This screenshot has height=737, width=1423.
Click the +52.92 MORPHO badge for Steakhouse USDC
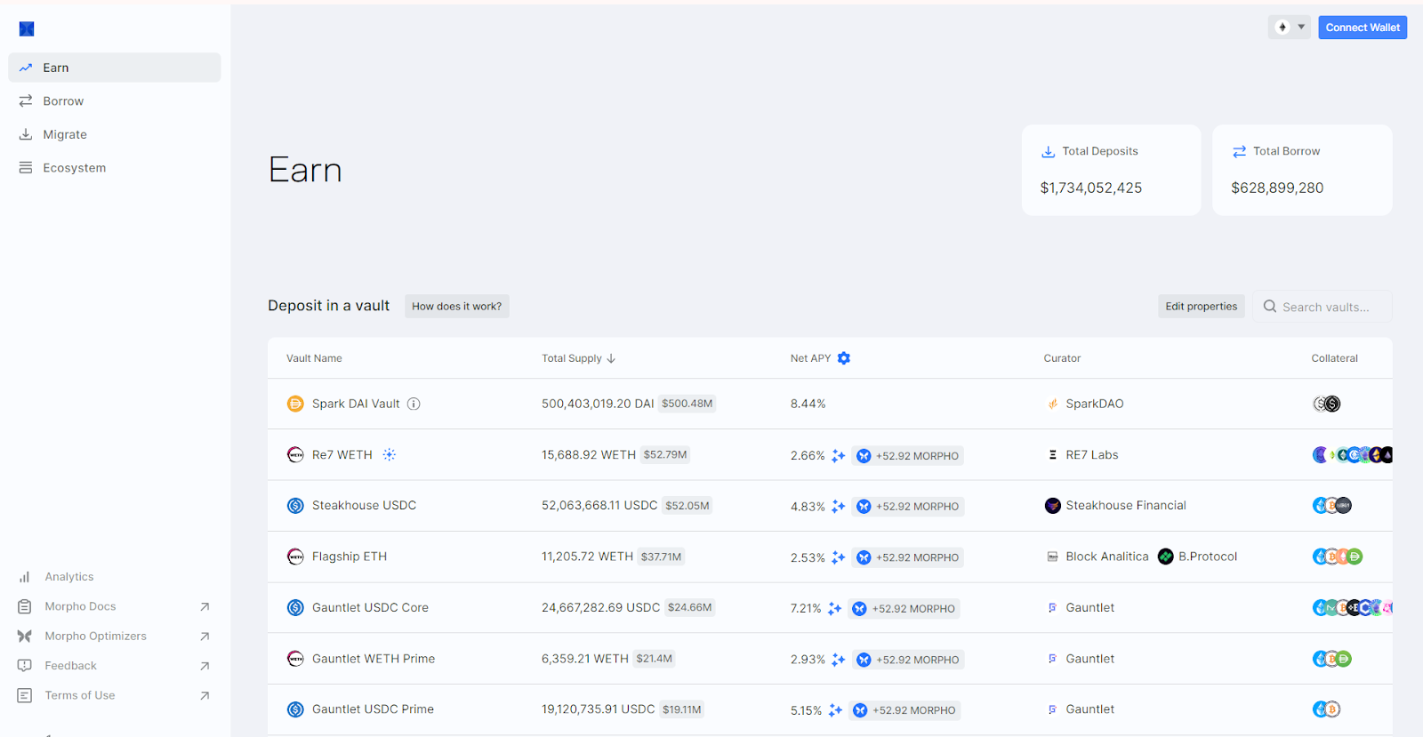coord(907,507)
